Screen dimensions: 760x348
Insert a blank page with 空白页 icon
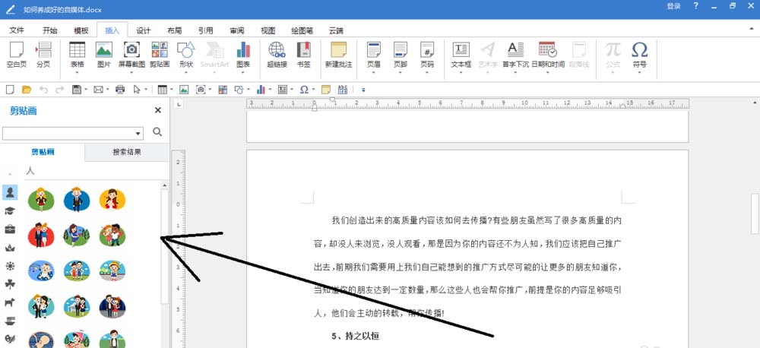[17, 54]
